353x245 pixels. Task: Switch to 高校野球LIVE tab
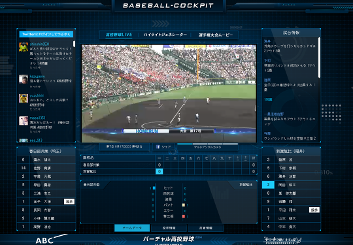[119, 35]
